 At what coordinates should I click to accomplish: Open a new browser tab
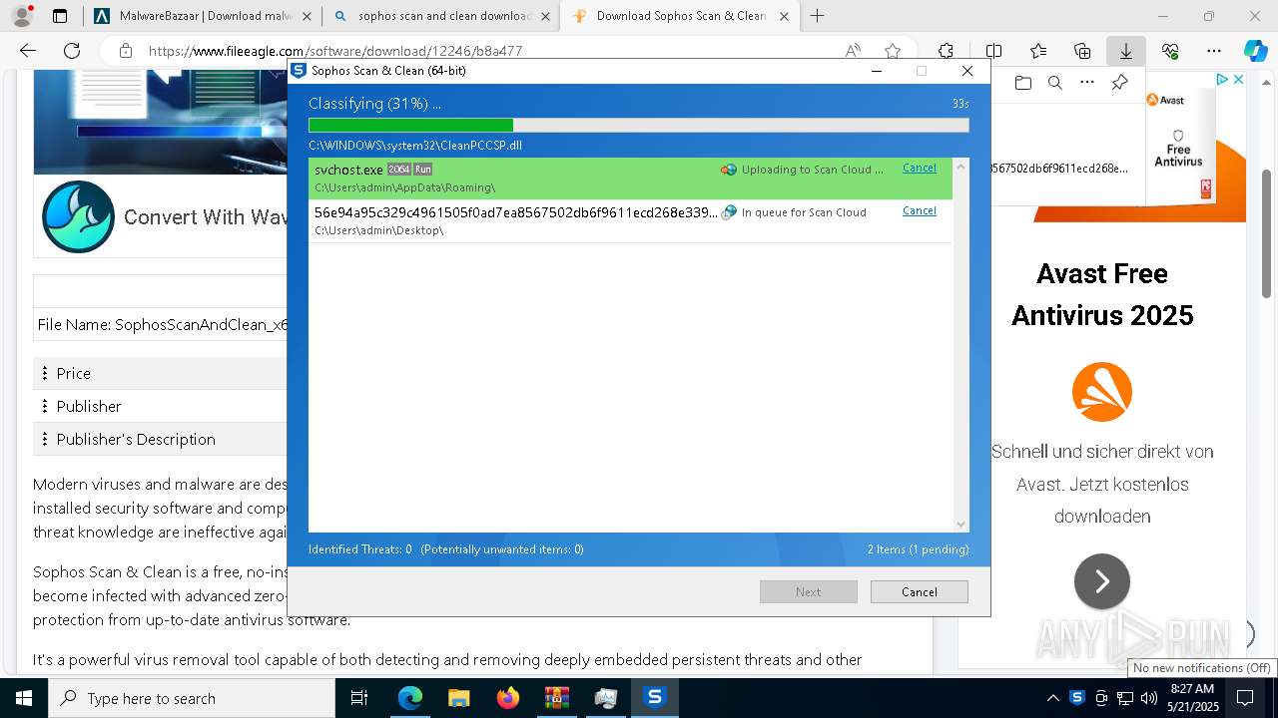817,16
